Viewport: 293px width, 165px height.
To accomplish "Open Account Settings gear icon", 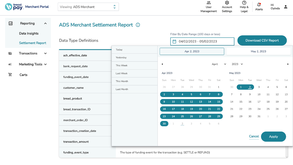I will (227, 3).
